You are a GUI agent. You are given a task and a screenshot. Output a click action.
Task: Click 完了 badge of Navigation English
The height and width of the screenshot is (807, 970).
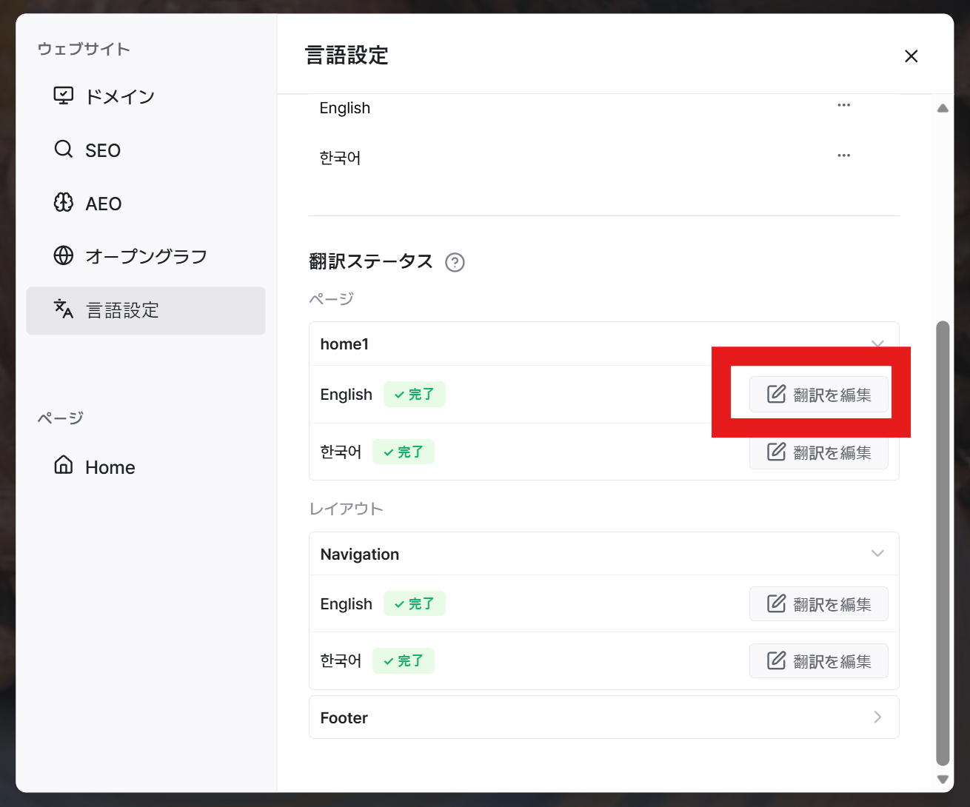click(x=415, y=604)
